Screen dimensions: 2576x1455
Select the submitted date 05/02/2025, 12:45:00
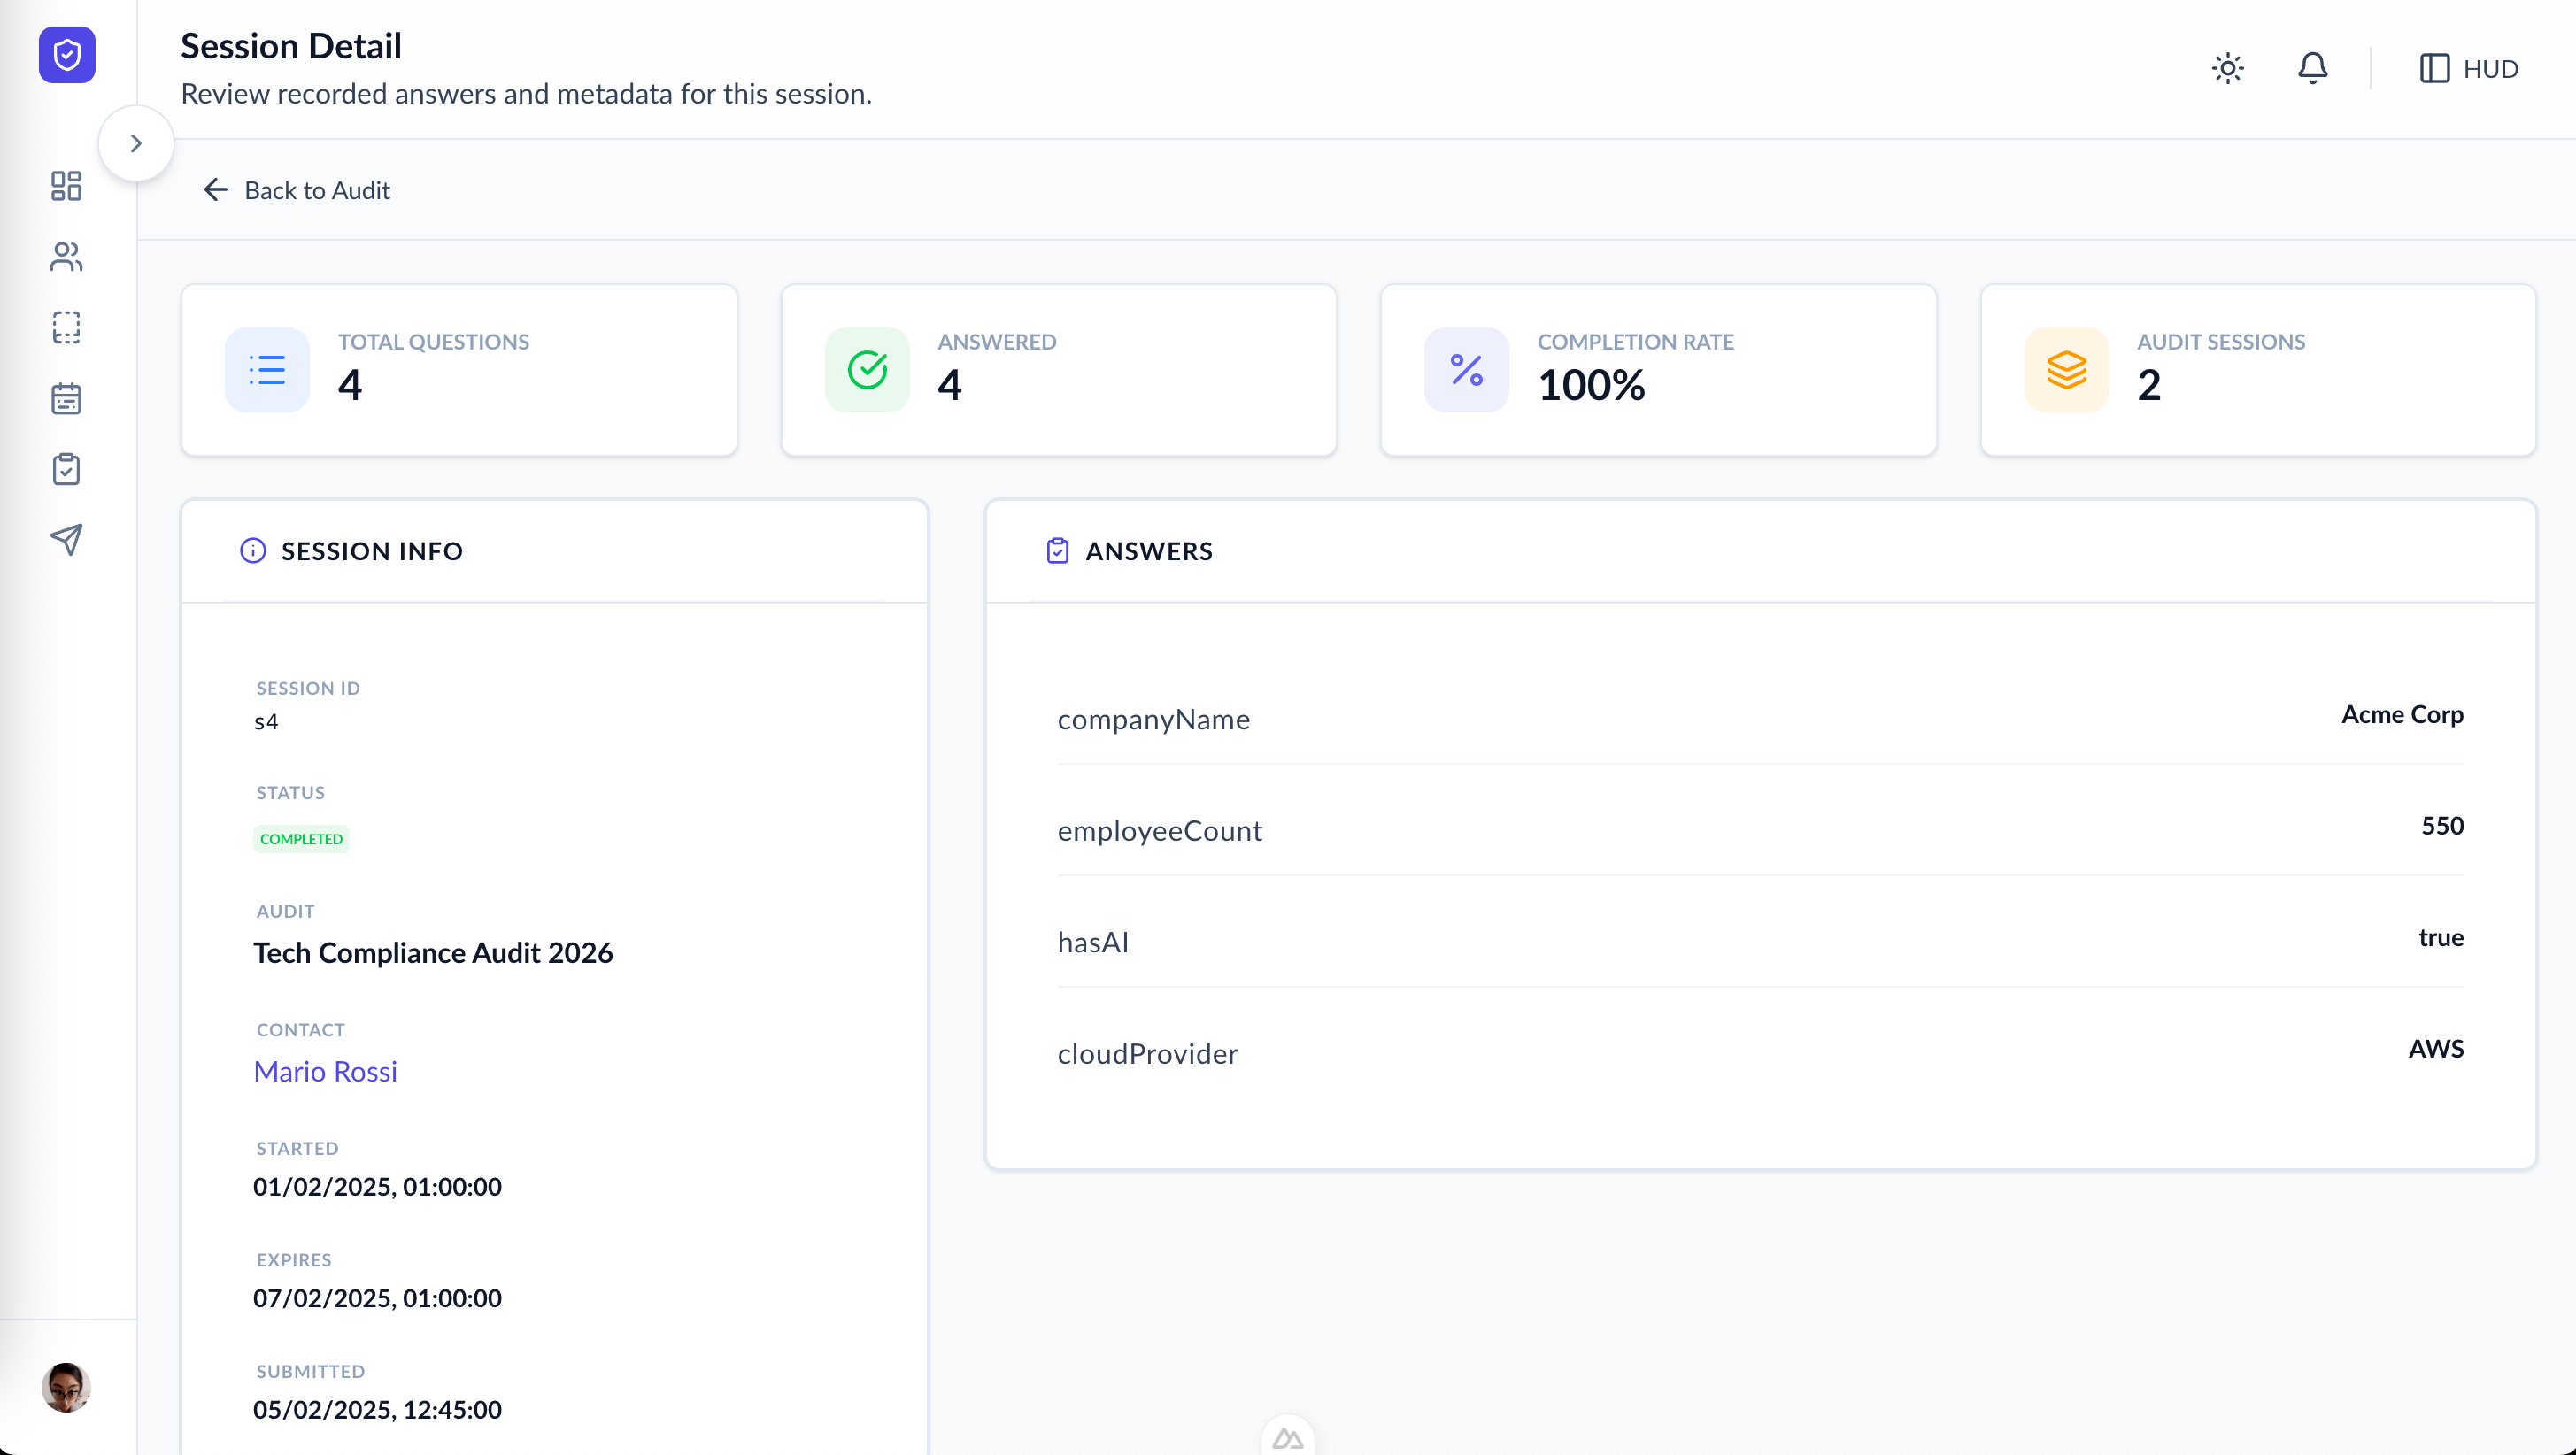pos(377,1410)
